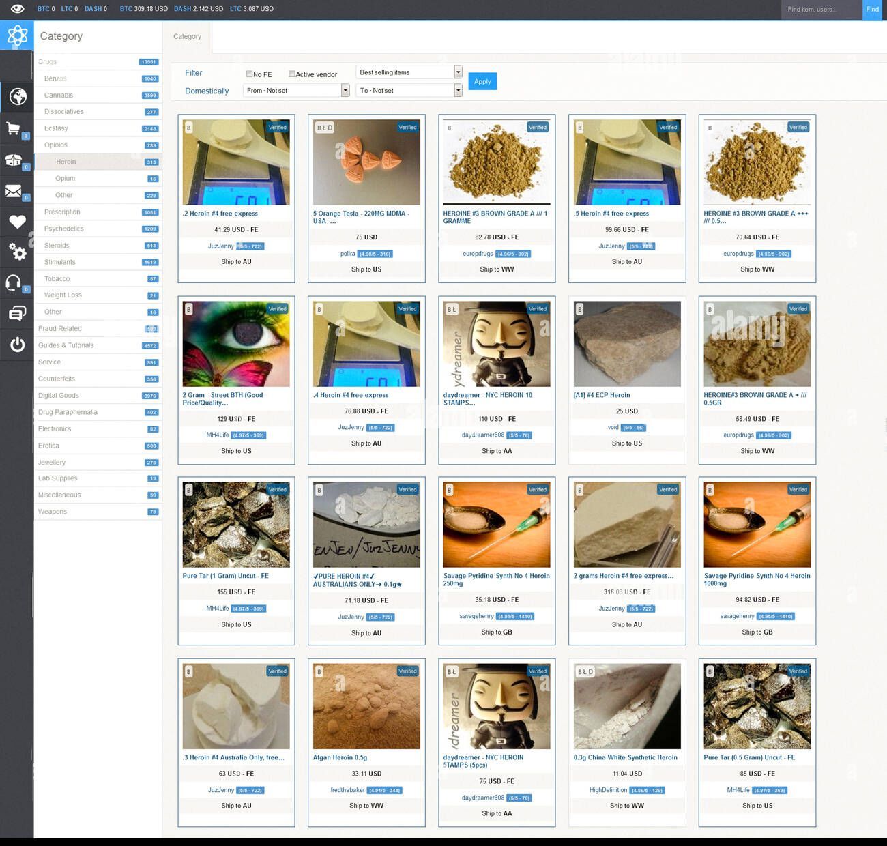Open the shopping cart icon
Screen dimensions: 887x846
[13, 128]
